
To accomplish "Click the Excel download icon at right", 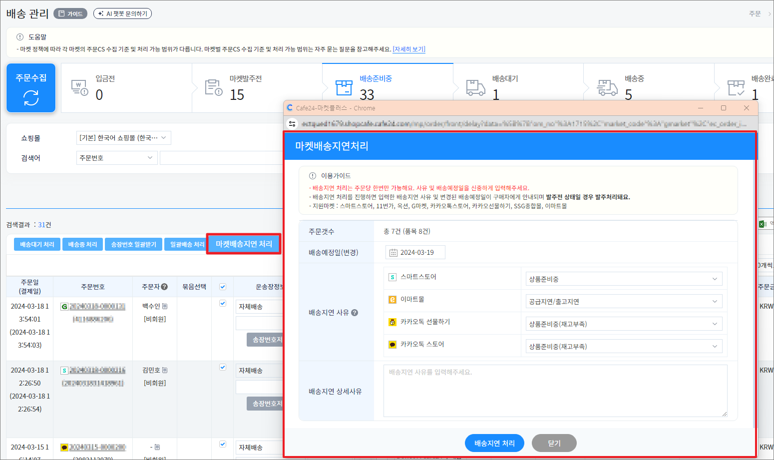I will (x=763, y=224).
